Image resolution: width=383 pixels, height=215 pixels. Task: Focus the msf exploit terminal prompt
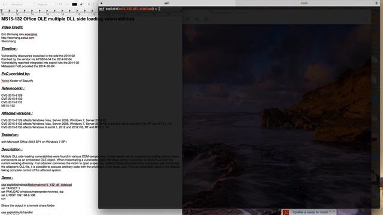pos(129,9)
